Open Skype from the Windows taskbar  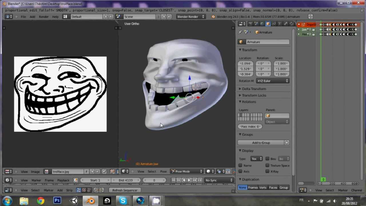[x=123, y=201]
